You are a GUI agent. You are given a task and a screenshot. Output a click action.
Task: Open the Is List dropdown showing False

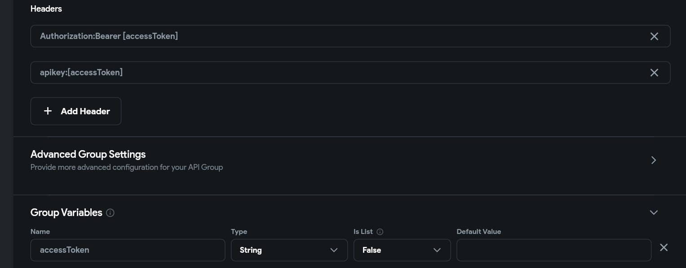click(402, 250)
